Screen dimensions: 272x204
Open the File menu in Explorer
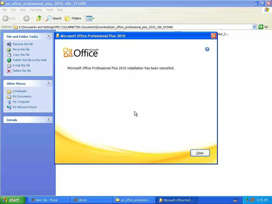coord(5,10)
